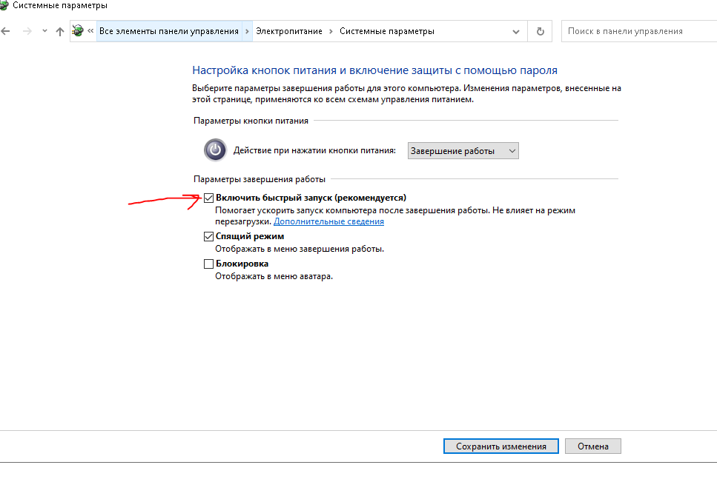Click the double chevron in the address bar

[90, 32]
